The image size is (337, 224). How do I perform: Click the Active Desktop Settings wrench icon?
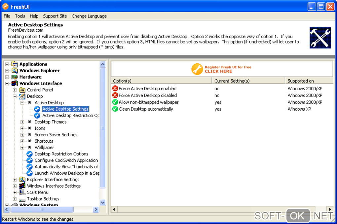click(37, 109)
